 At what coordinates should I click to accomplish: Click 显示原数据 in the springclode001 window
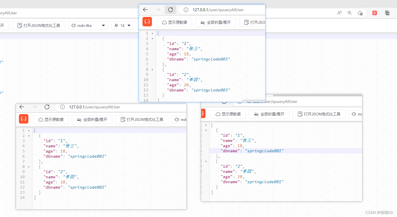point(228,114)
